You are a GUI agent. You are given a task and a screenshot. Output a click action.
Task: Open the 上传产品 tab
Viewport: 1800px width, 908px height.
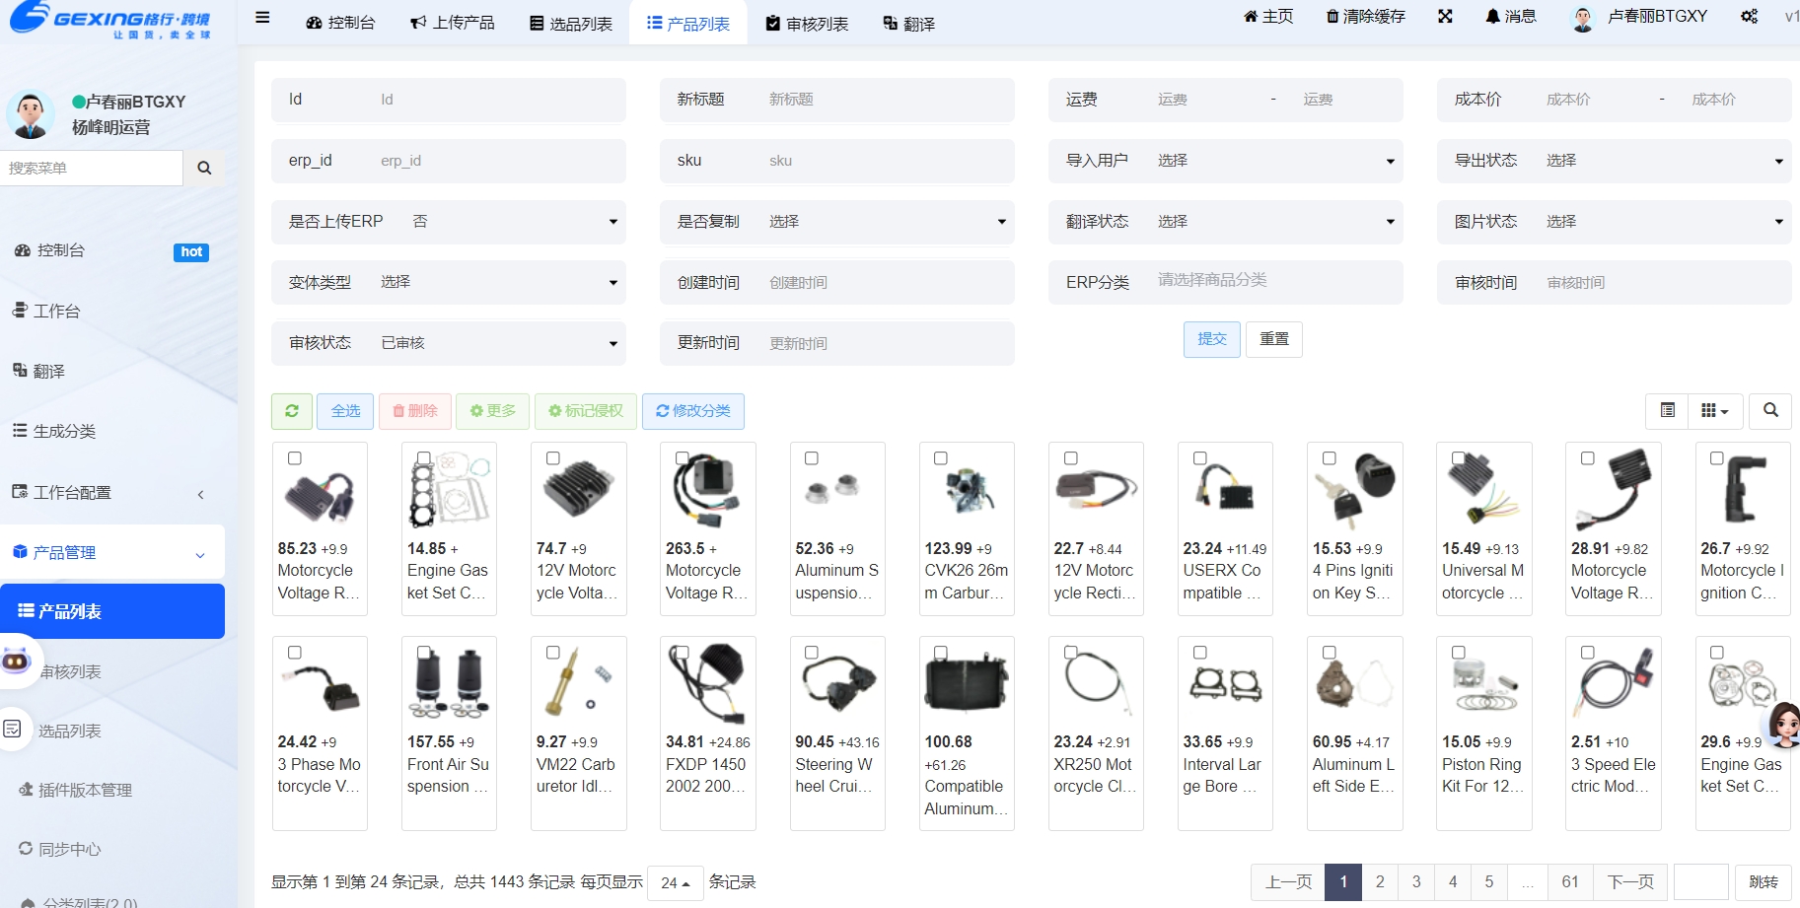[x=453, y=23]
